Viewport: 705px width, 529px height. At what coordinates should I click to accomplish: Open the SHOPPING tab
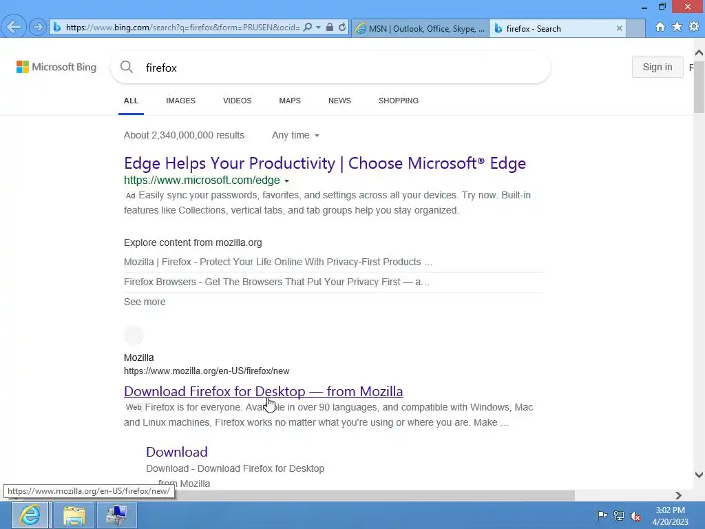(x=399, y=101)
